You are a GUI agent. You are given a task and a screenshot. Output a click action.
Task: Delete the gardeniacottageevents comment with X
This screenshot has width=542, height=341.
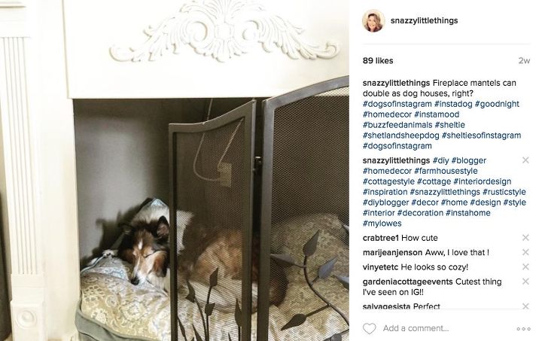pyautogui.click(x=525, y=282)
